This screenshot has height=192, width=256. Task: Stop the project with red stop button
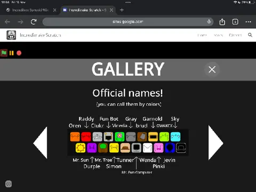pyautogui.click(x=19, y=53)
